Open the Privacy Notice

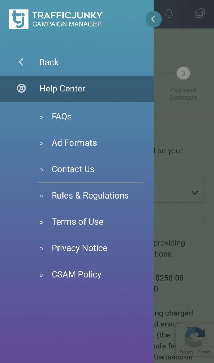pos(79,248)
